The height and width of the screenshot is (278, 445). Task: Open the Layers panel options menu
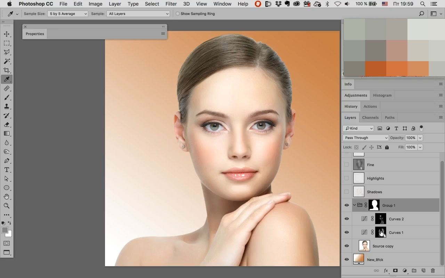[440, 117]
